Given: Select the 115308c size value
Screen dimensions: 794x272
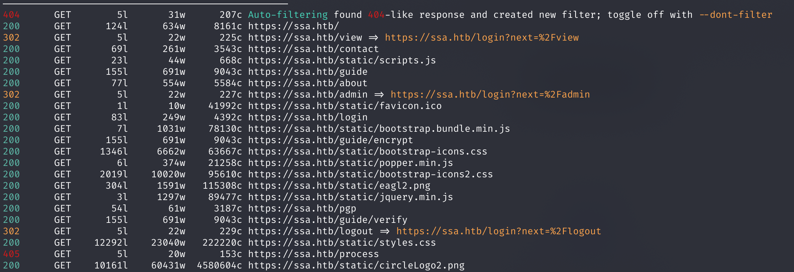Looking at the screenshot, I should 222,186.
